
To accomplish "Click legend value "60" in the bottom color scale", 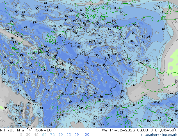I will (x=44, y=135).
